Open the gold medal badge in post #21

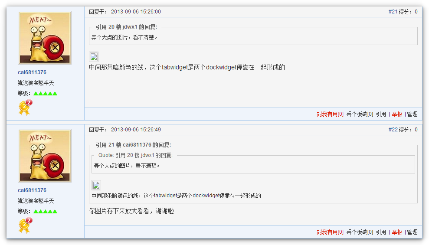(x=25, y=108)
